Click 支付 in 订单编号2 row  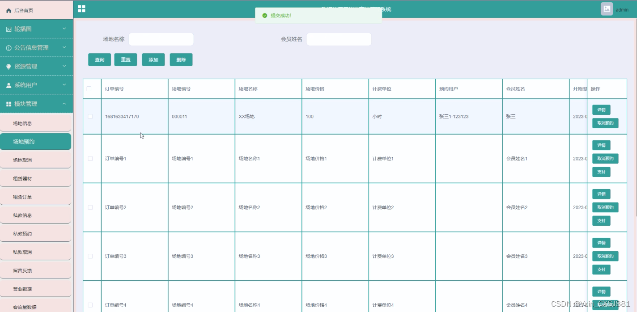[x=601, y=221]
